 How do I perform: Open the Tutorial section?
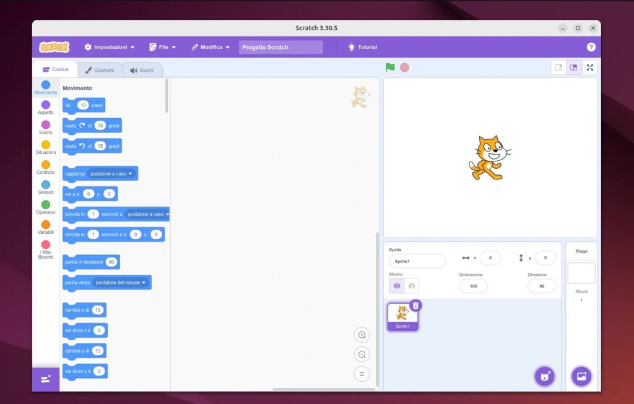pyautogui.click(x=362, y=46)
